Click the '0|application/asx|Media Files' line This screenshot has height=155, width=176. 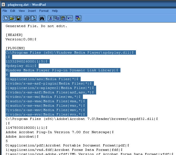tap(42, 79)
